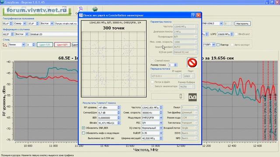This screenshot has width=280, height=157.
Task: Open the Тип фрейма dropdown
Action: [196, 113]
